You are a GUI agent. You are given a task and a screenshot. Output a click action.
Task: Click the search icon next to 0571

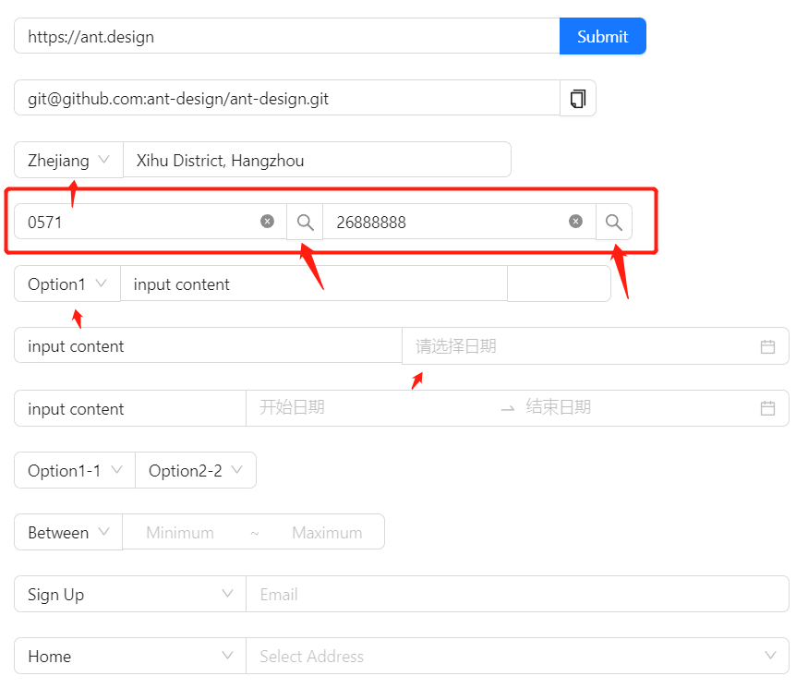pos(305,223)
